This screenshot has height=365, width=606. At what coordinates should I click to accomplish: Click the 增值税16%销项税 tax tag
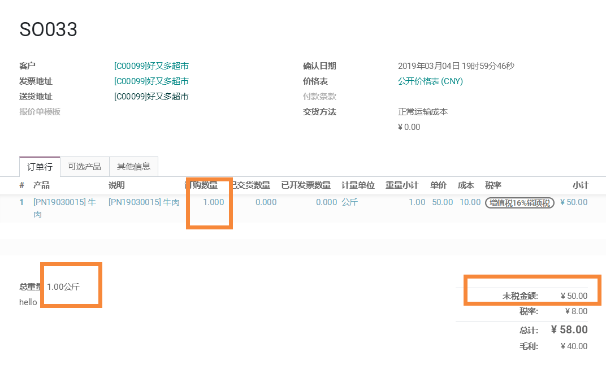click(x=520, y=203)
